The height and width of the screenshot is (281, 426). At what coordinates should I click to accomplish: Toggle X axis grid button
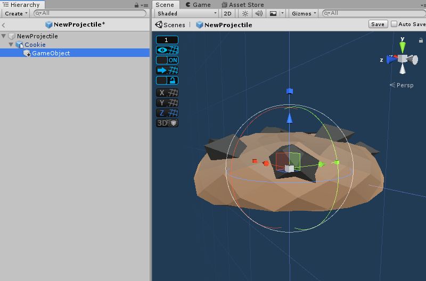point(167,93)
